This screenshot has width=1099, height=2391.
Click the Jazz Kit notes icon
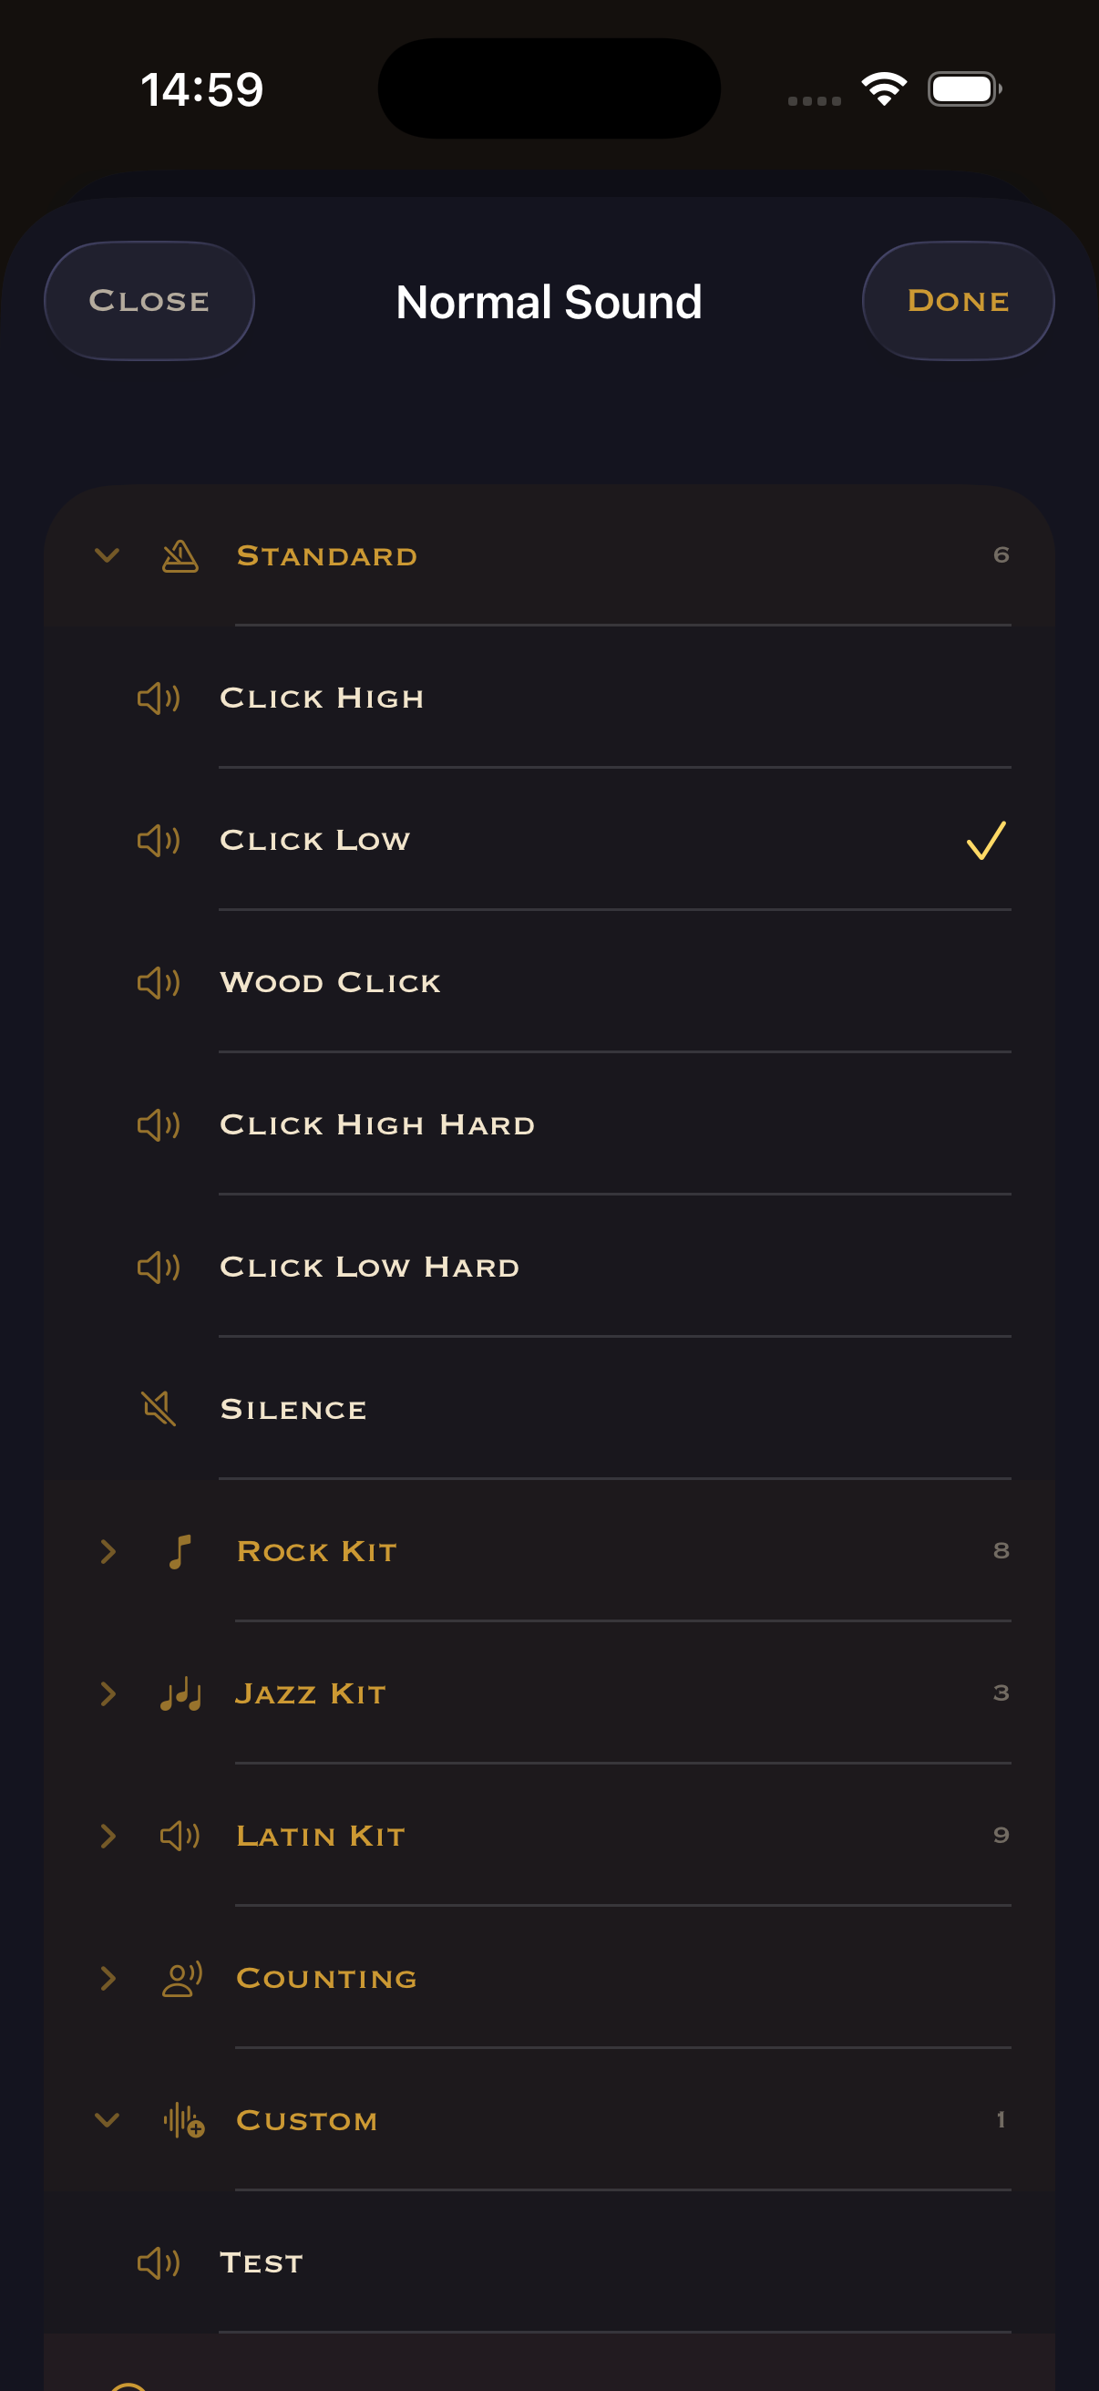point(180,1694)
